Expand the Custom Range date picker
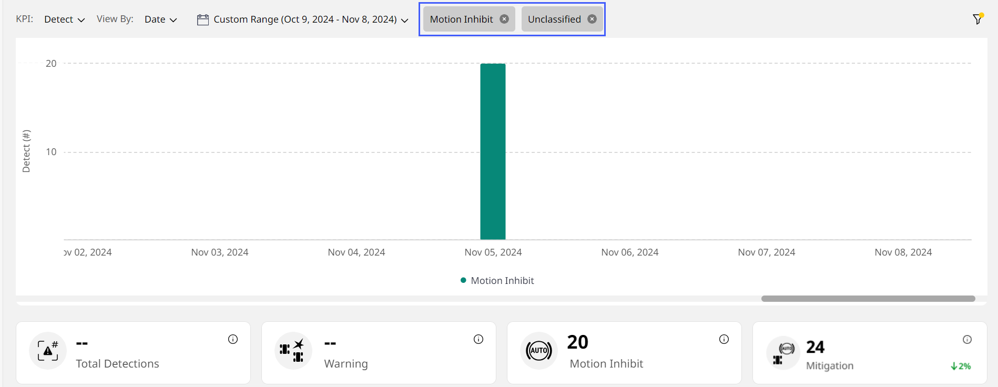This screenshot has height=387, width=998. (310, 19)
